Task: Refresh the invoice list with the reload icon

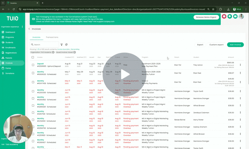Action: (x=66, y=45)
